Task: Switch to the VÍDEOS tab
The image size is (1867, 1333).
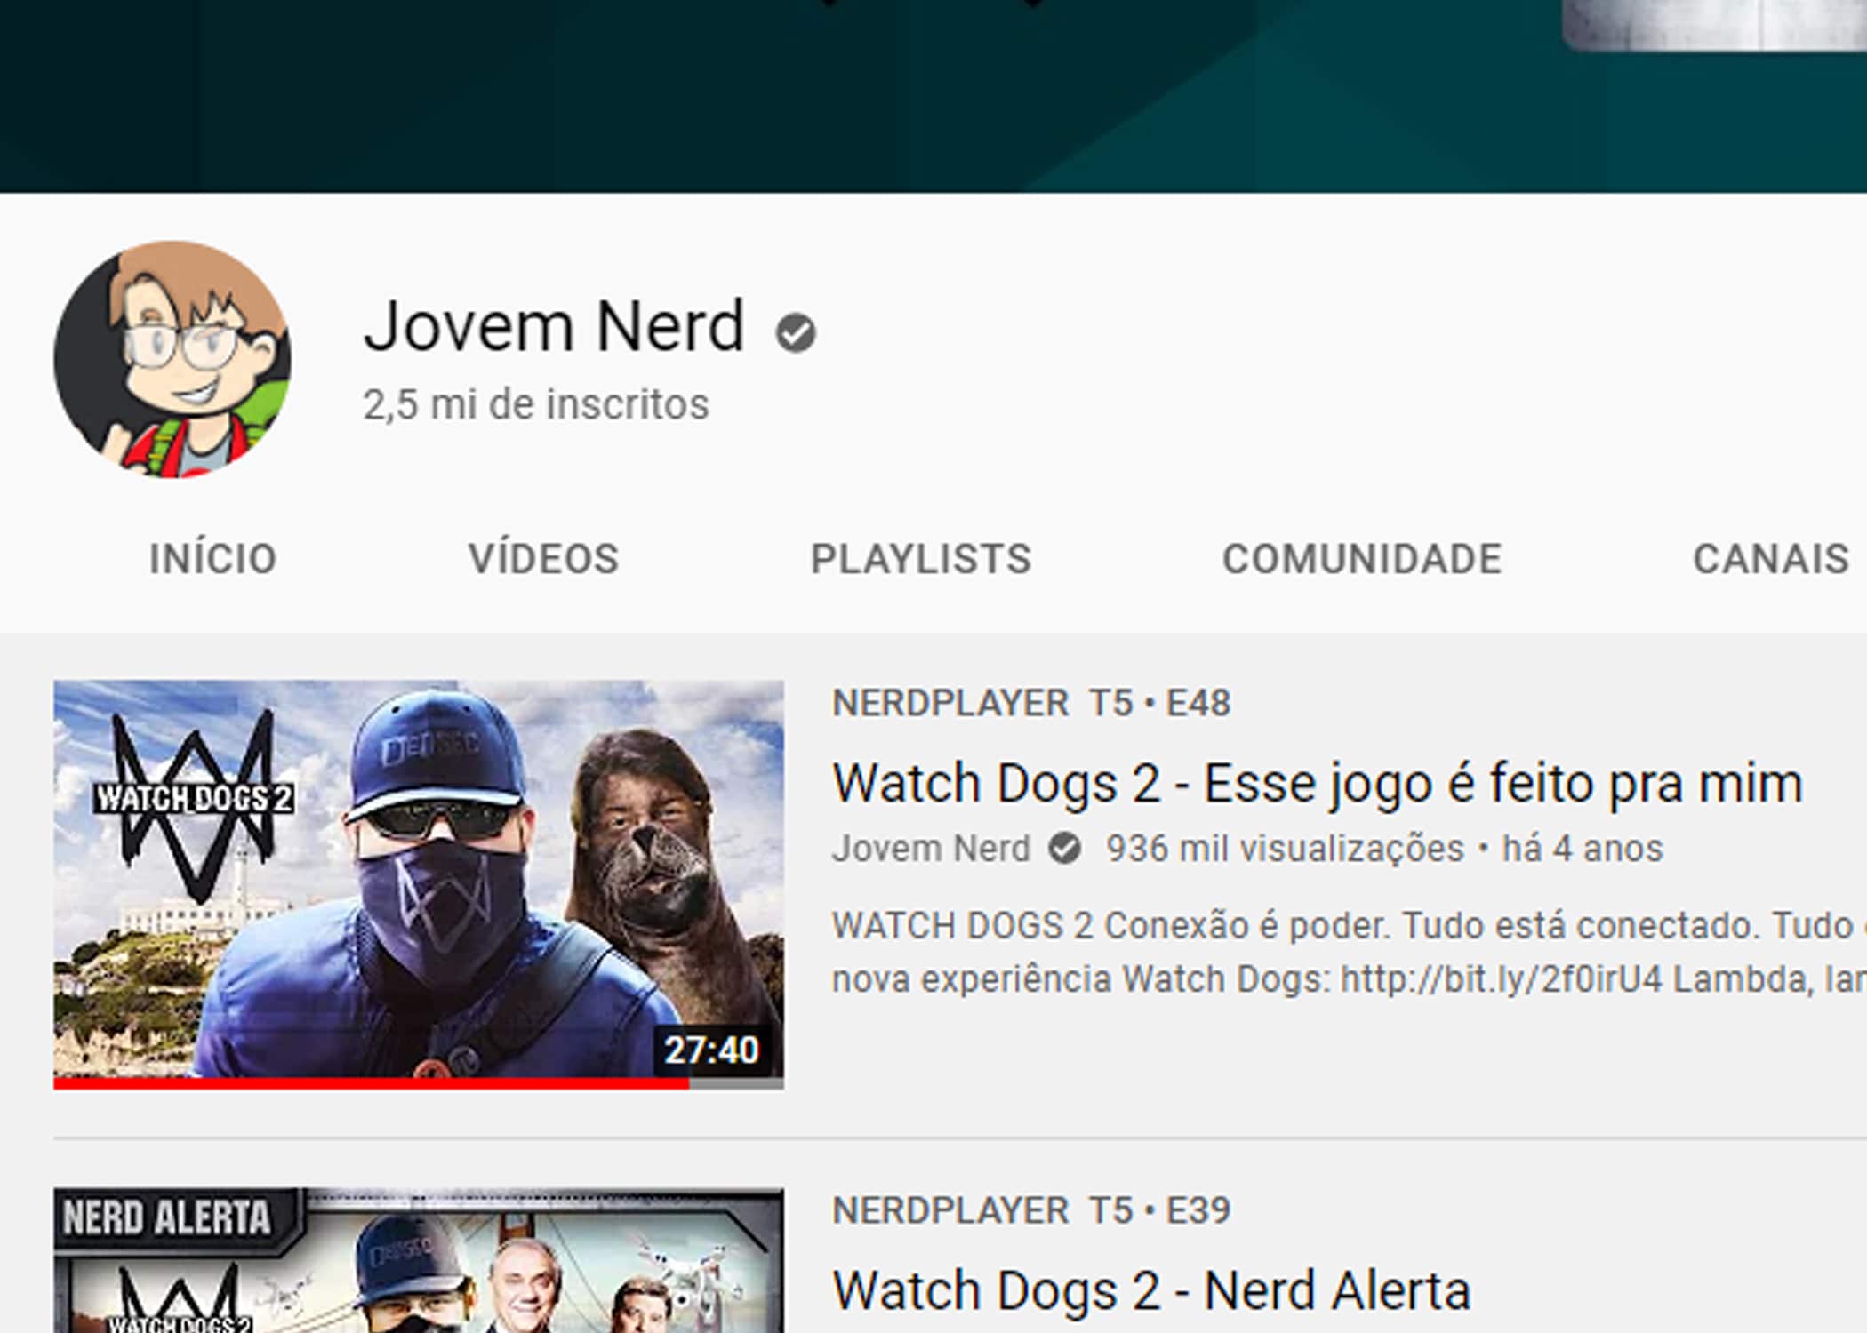Action: pos(543,559)
